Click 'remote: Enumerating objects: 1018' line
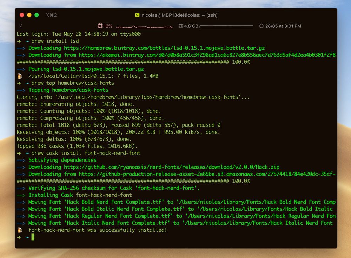The image size is (351, 258). pos(75,104)
